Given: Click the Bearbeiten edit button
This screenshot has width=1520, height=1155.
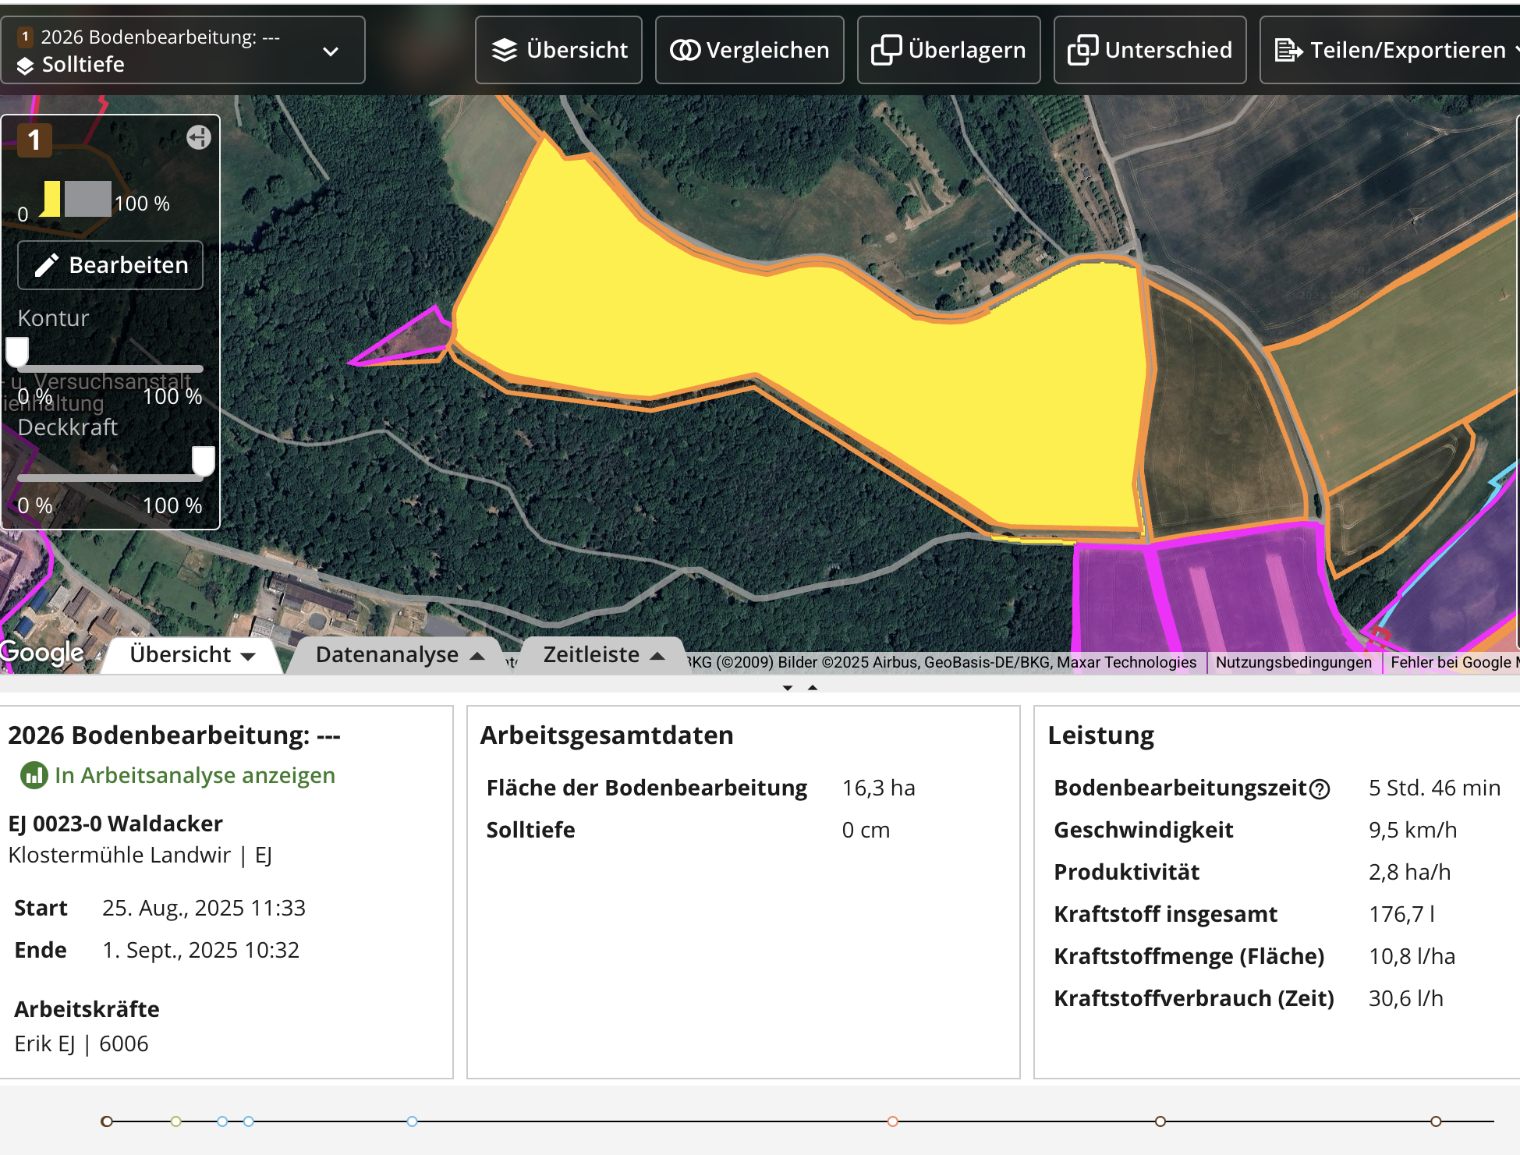Looking at the screenshot, I should point(111,265).
